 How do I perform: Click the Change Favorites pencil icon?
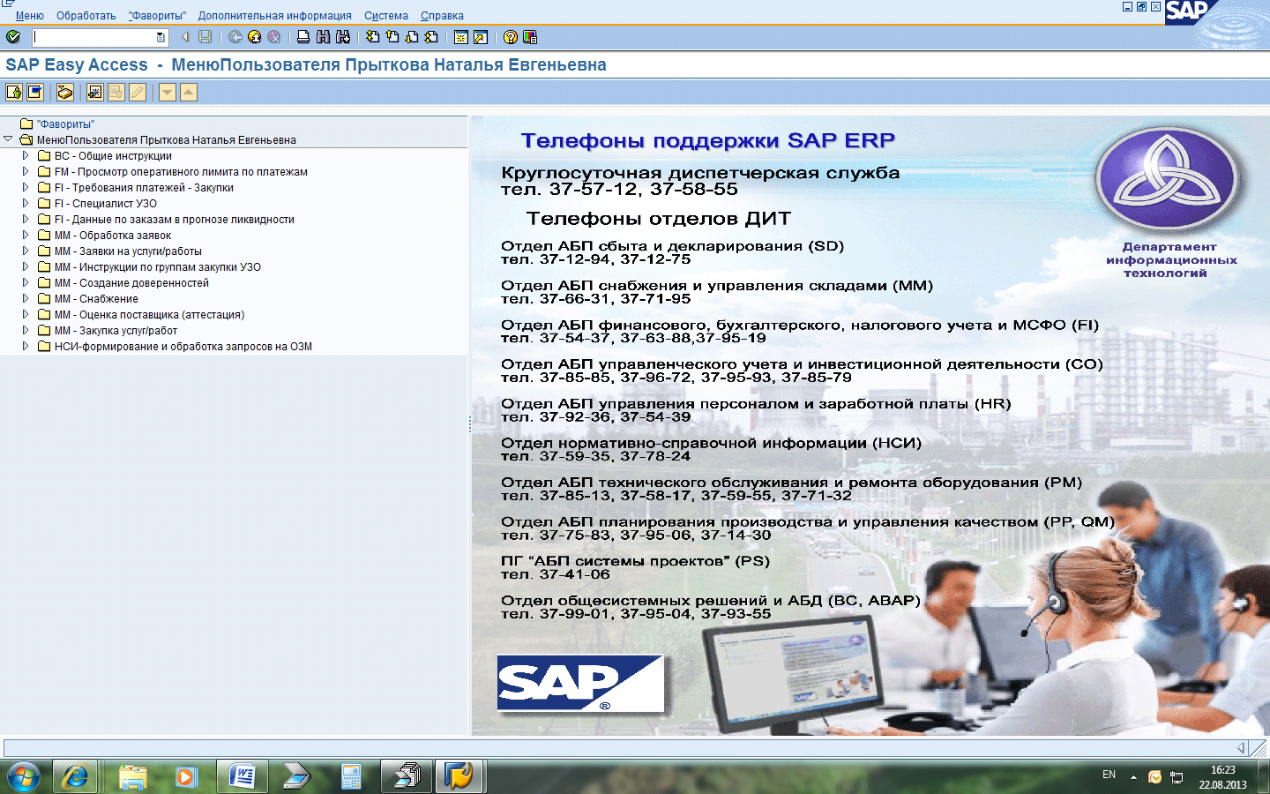pyautogui.click(x=137, y=92)
